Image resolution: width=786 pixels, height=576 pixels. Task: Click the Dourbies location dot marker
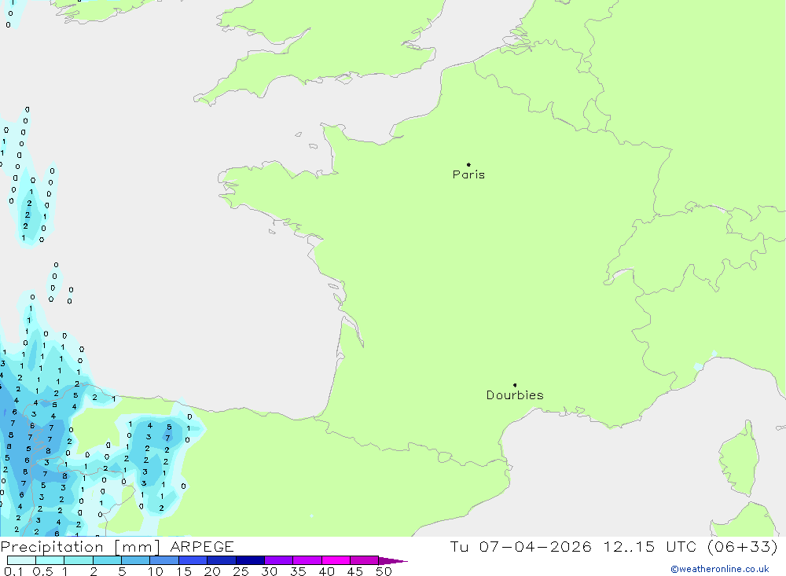point(515,385)
